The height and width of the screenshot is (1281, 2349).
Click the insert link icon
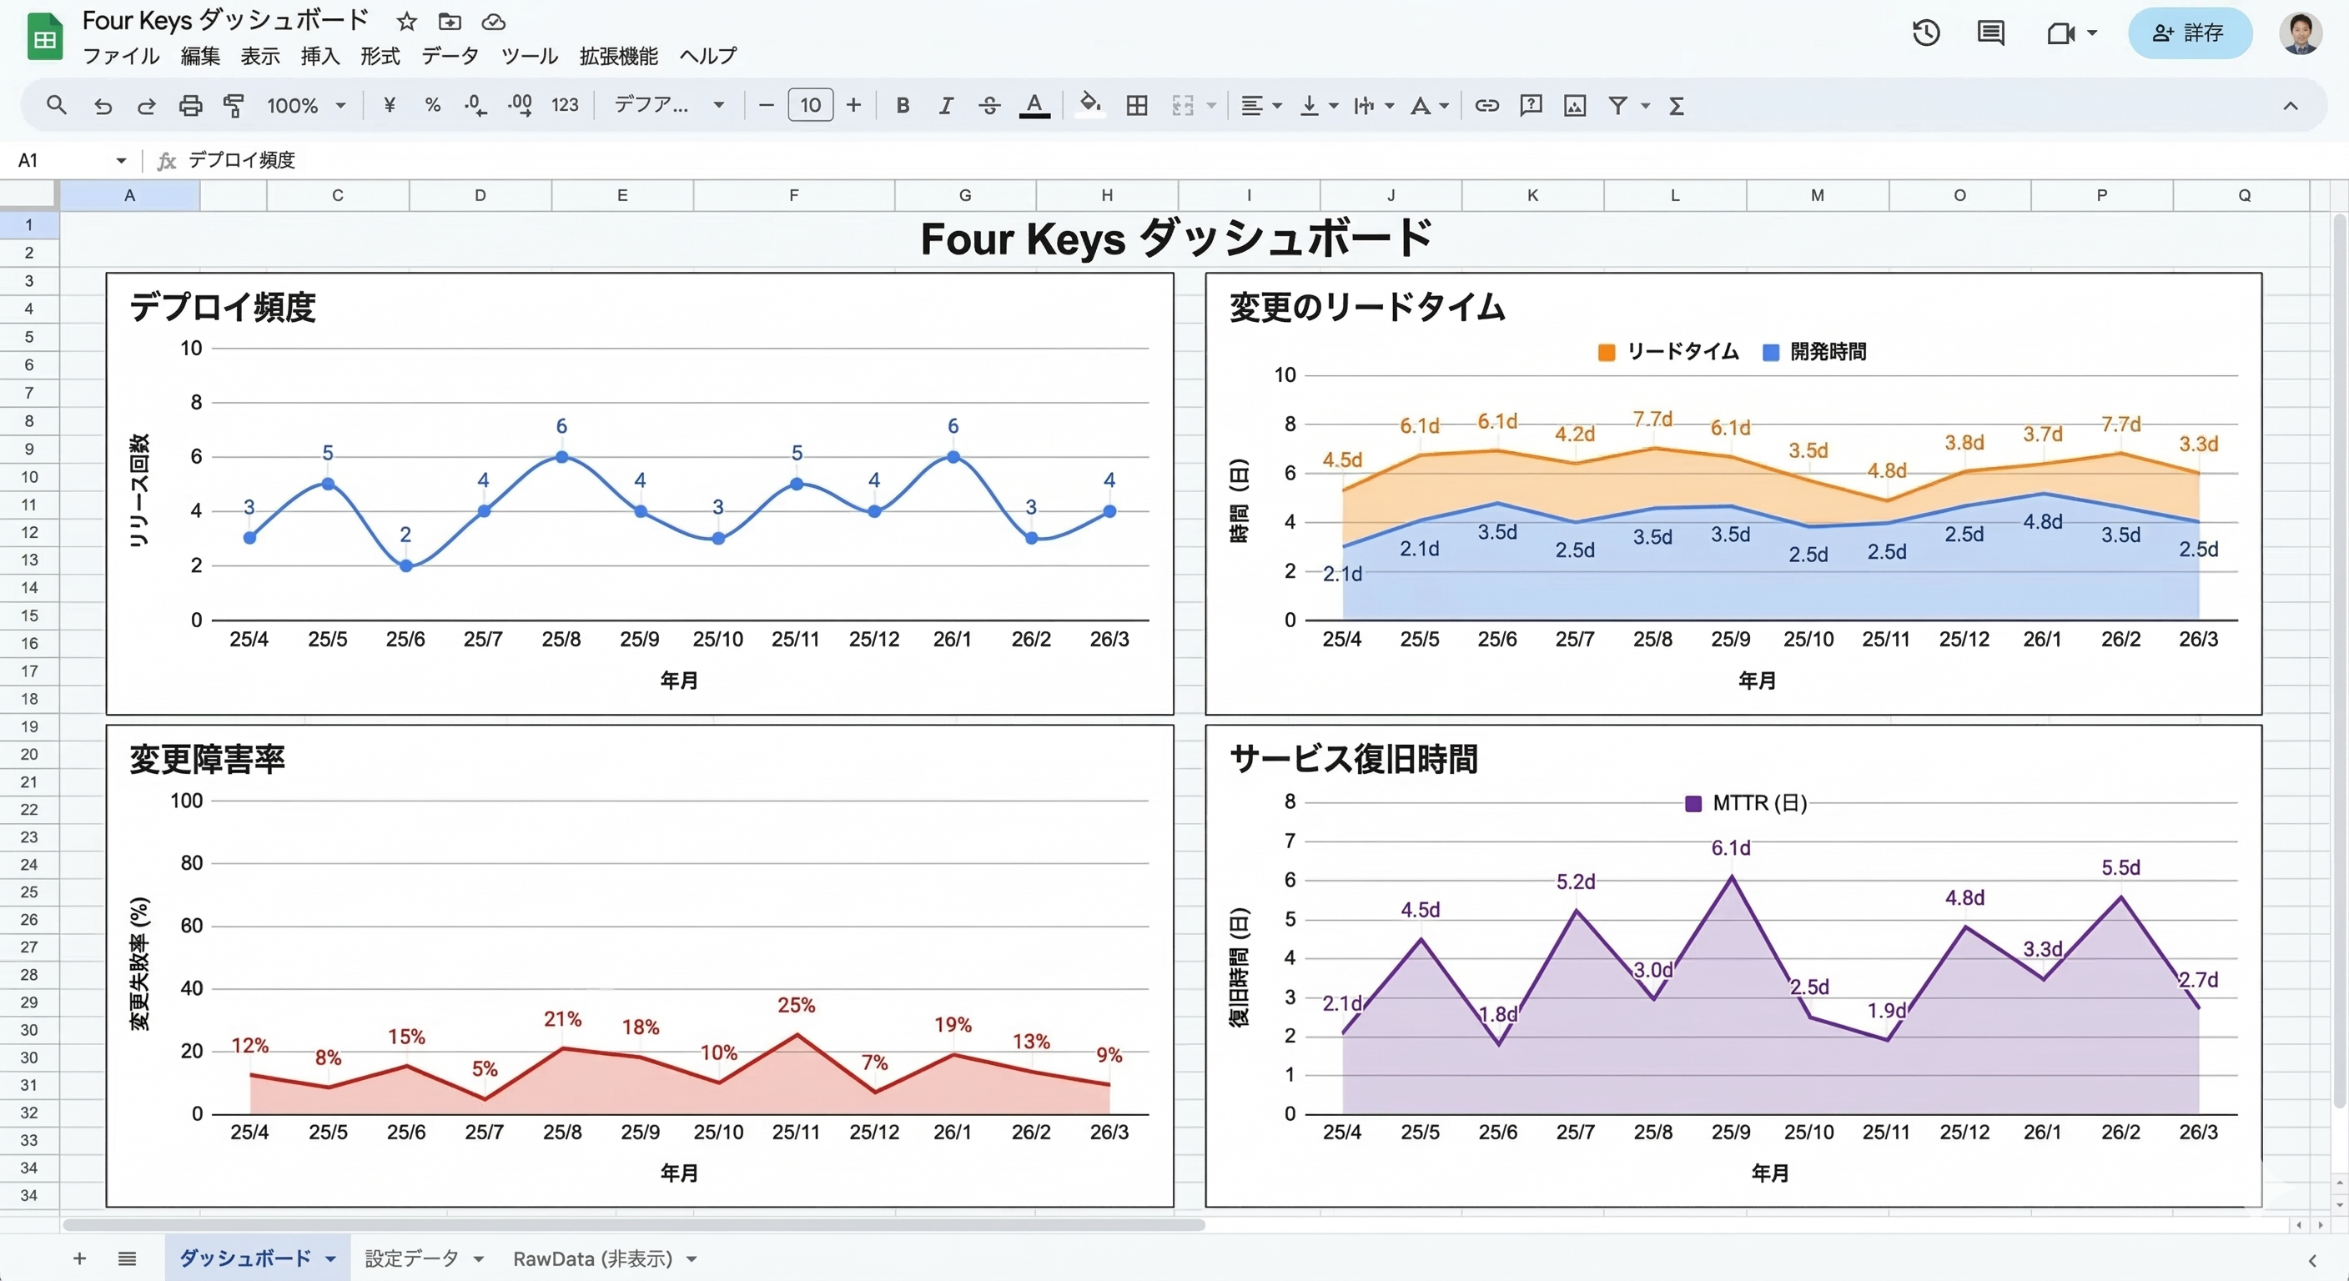click(1486, 106)
